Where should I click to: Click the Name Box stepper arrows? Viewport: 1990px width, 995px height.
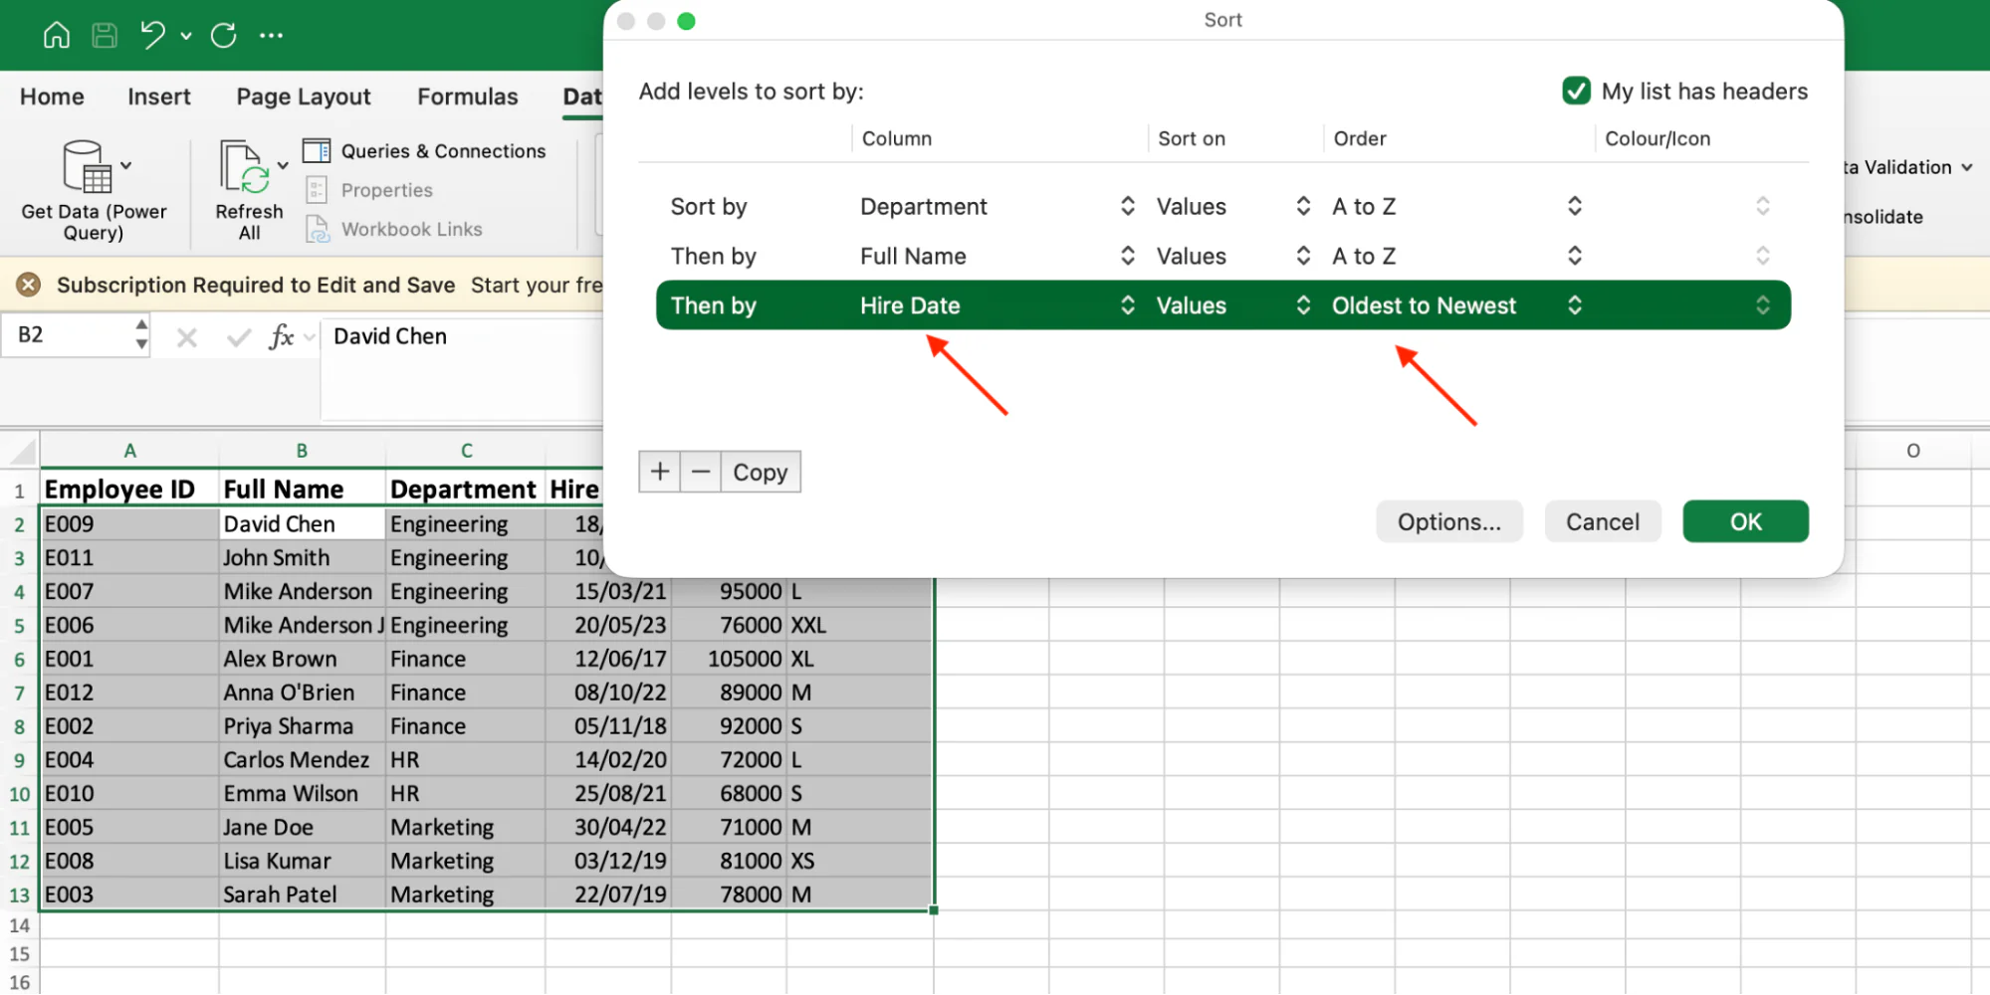pos(141,335)
